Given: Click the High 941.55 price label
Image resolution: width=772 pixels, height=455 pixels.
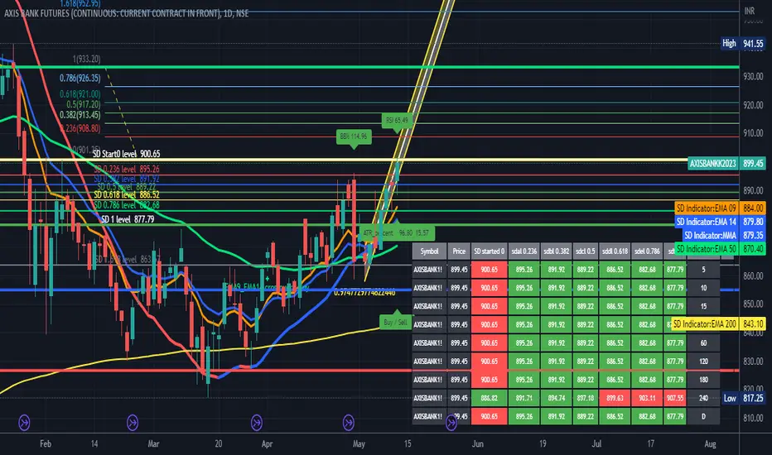Looking at the screenshot, I should coord(743,44).
